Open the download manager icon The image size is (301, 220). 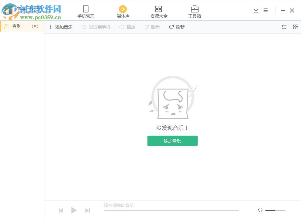pyautogui.click(x=256, y=10)
